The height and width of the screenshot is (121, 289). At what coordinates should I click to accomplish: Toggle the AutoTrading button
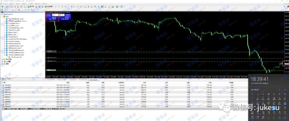coord(49,7)
